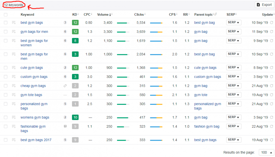Open results on the page dropdown
The height and width of the screenshot is (157, 275).
(266, 152)
